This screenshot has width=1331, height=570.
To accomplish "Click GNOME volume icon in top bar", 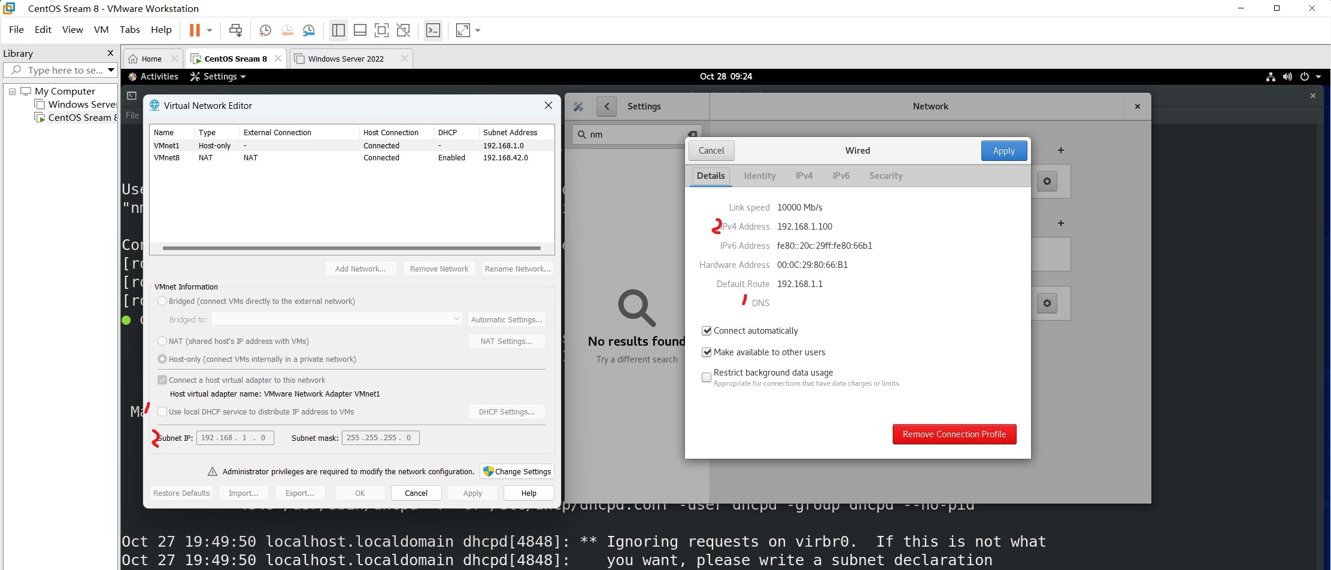I will tap(1287, 77).
